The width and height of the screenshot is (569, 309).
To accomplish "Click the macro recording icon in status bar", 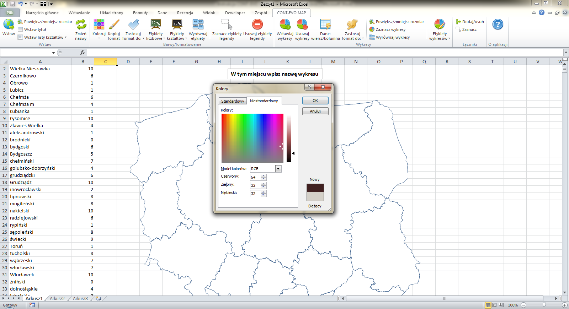I will [x=32, y=305].
